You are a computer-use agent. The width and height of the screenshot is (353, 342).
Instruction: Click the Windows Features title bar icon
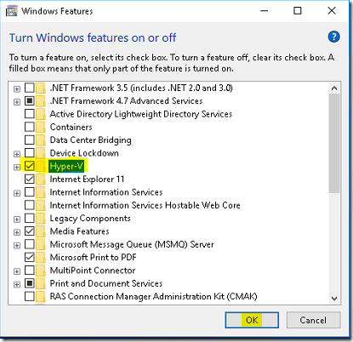(x=12, y=11)
